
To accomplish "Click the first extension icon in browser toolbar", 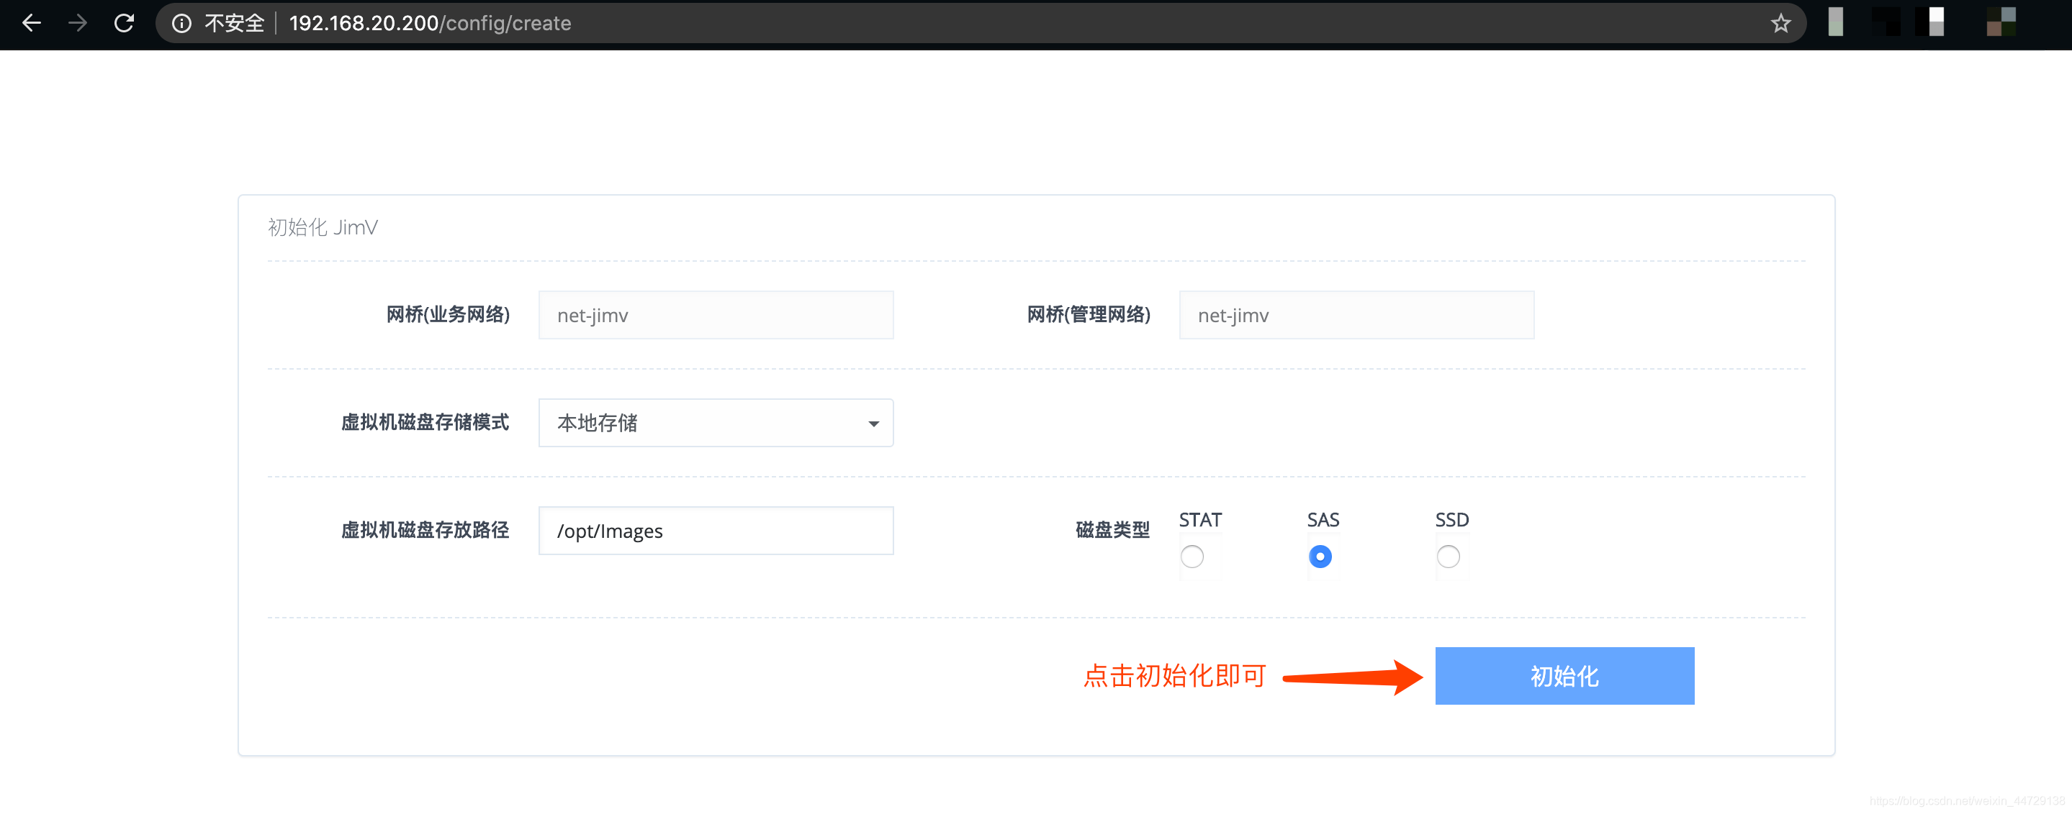I will 1836,22.
